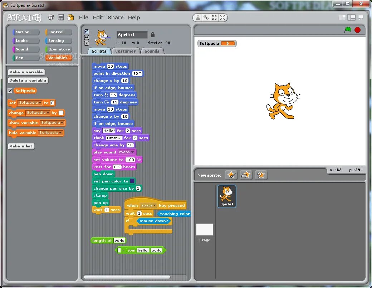Viewport: 372px width, 288px height.
Task: Switch to the Costumes tab
Action: point(126,51)
